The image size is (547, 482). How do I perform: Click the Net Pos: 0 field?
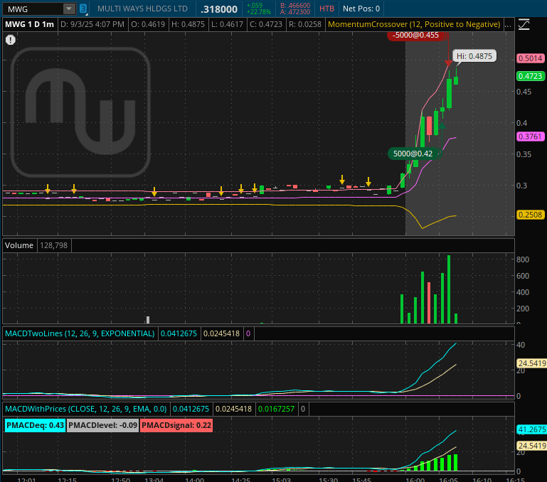(361, 9)
